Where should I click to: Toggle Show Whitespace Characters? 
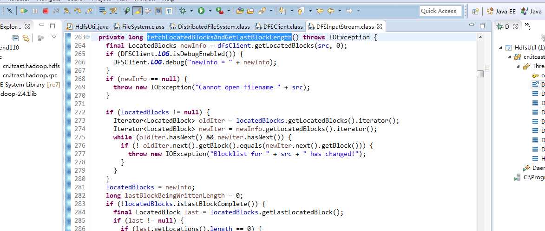click(169, 11)
